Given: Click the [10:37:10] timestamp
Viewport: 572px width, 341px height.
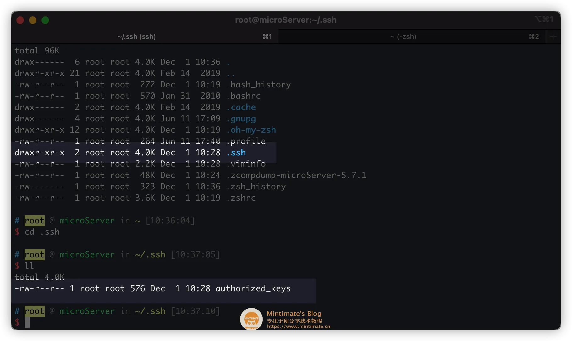Looking at the screenshot, I should [195, 311].
